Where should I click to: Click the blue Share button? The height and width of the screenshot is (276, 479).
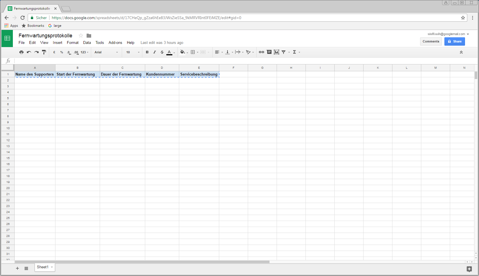[454, 41]
